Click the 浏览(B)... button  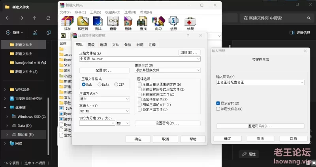189,53
